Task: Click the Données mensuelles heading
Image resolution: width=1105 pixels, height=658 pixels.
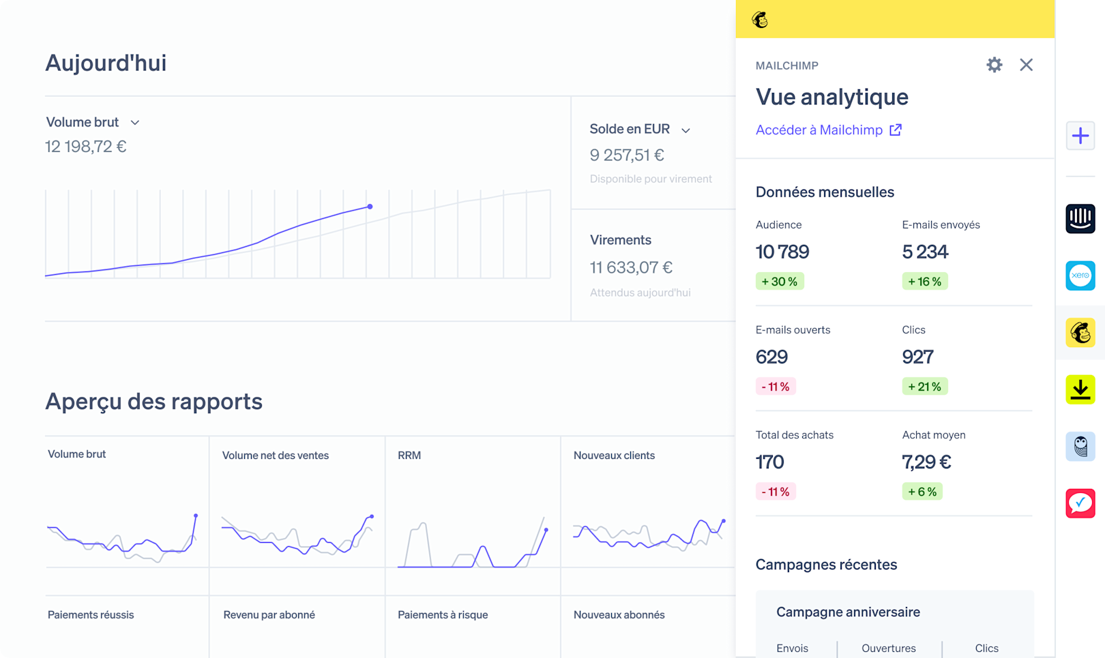Action: (x=825, y=192)
